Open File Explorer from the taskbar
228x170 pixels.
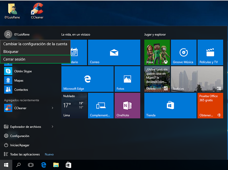coord(56,165)
